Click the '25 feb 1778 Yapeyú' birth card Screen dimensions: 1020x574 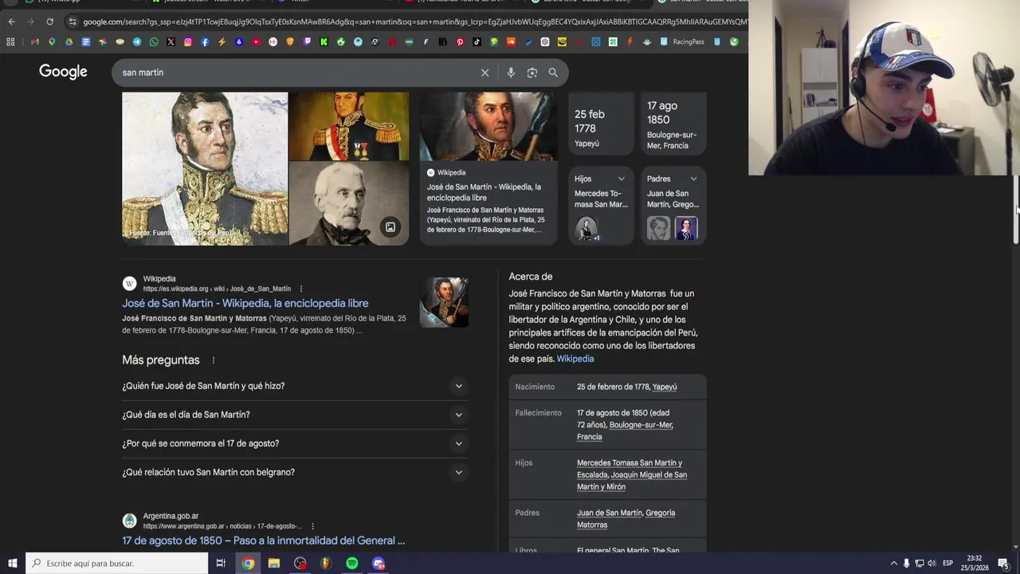[x=601, y=124]
